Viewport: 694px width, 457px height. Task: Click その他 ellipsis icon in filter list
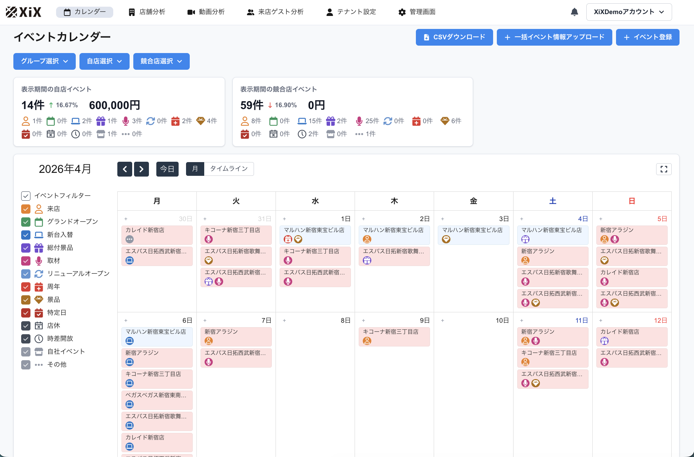pyautogui.click(x=39, y=365)
